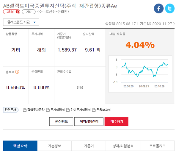The width and height of the screenshot is (176, 153).
Task: Add to 관심펀드 button
Action: point(61,121)
